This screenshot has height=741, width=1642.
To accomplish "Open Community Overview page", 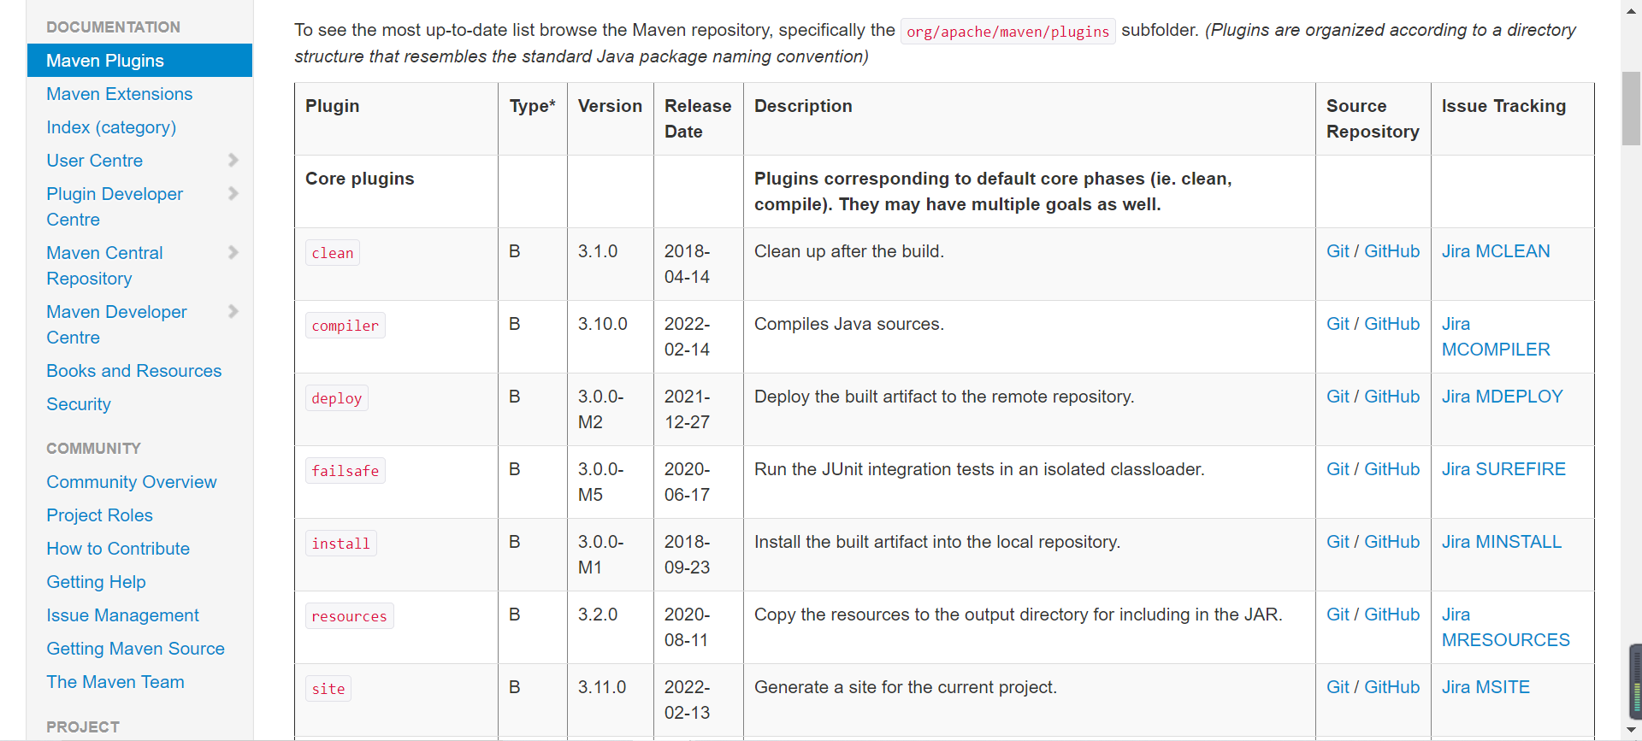I will 132,482.
